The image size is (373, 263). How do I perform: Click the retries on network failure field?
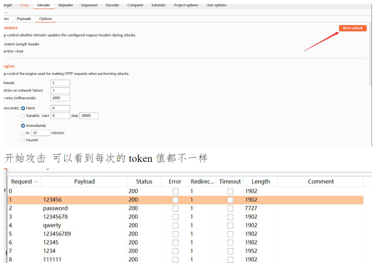[60, 90]
